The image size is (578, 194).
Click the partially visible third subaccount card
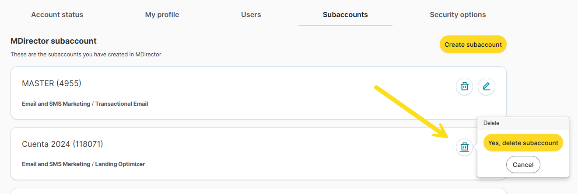258,191
